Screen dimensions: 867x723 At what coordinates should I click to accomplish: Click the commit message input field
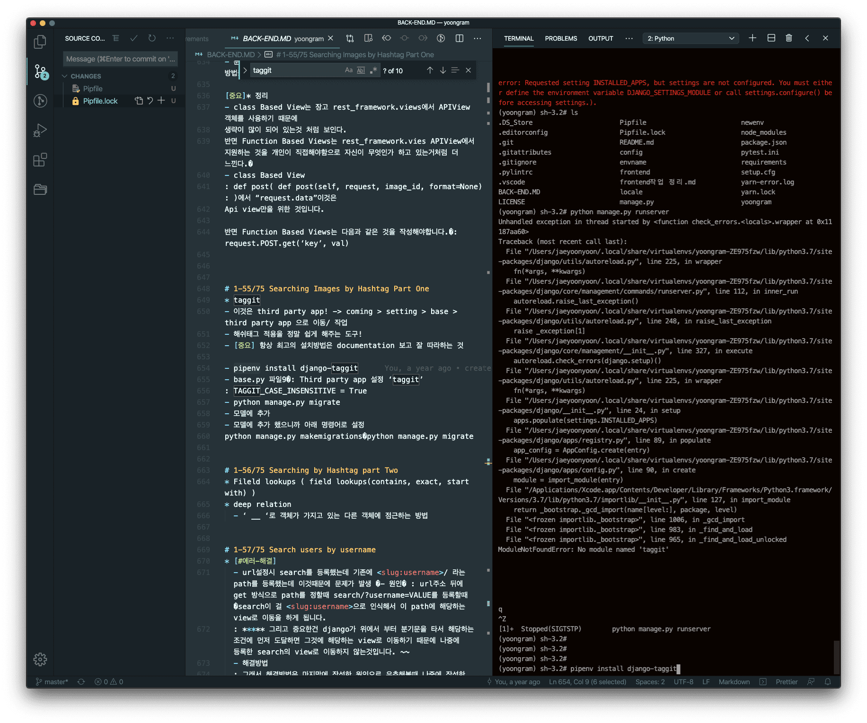(120, 59)
